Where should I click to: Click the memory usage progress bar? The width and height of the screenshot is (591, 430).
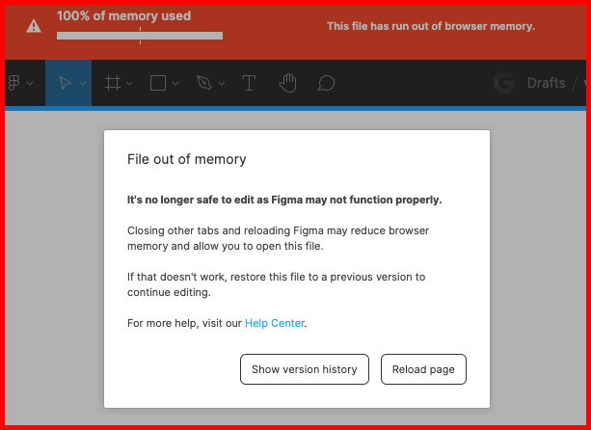coord(140,36)
